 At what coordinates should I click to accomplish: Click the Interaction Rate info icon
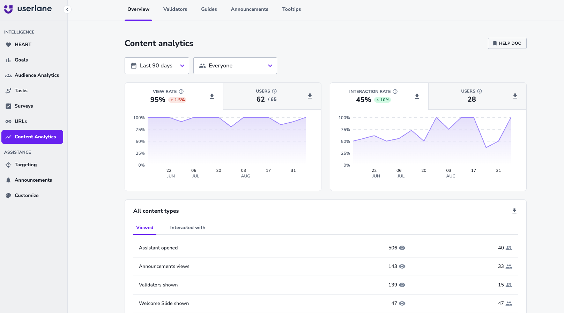coord(395,92)
